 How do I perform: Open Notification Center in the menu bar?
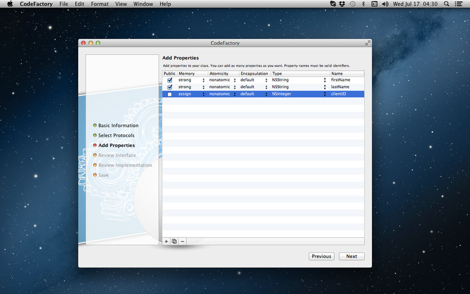coord(458,4)
